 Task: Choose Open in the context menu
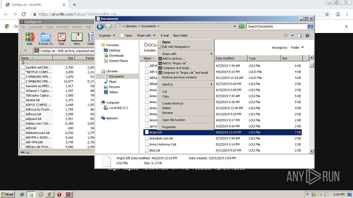pos(186,42)
